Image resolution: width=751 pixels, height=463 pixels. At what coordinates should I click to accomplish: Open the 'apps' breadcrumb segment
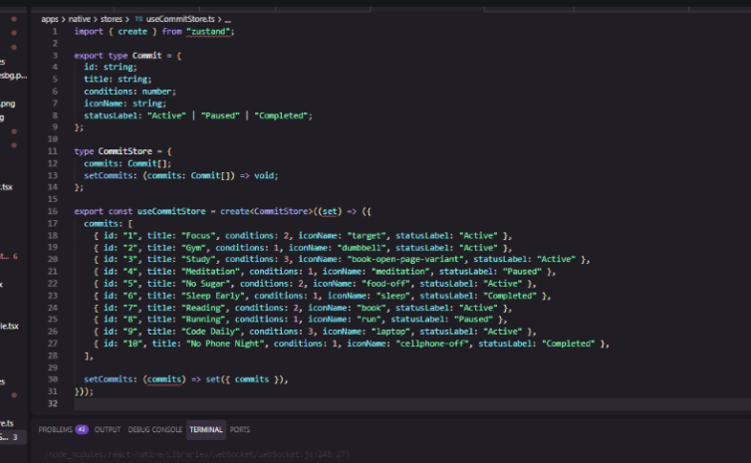click(x=50, y=19)
